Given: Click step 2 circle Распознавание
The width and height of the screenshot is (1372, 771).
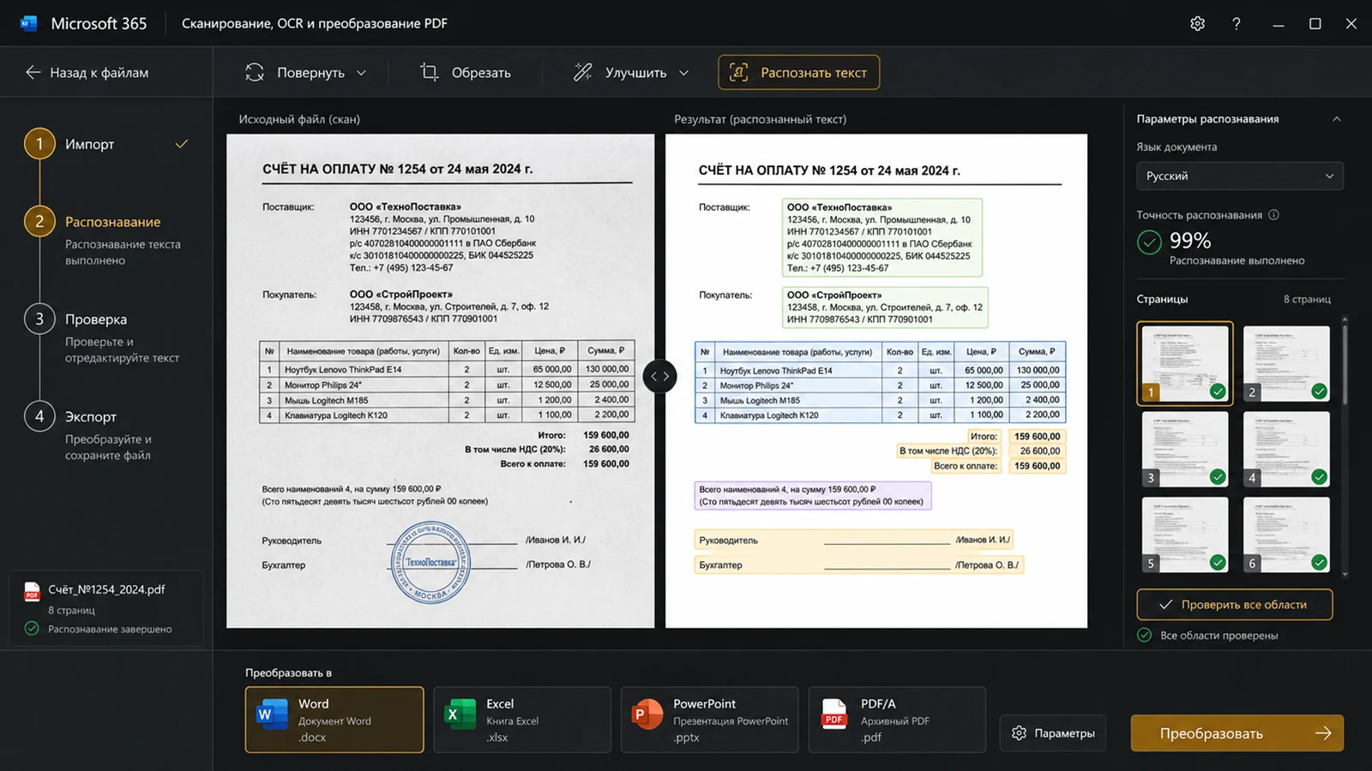Looking at the screenshot, I should [x=39, y=222].
